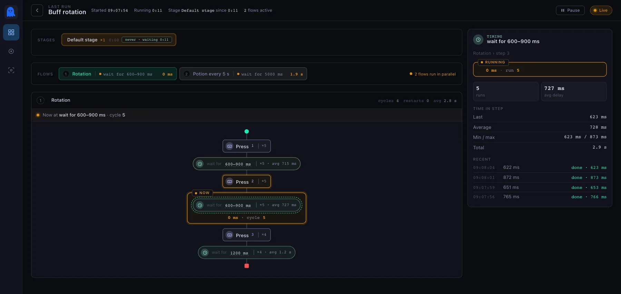
Task: Select the Potion every 5 s flow tab
Action: click(243, 74)
